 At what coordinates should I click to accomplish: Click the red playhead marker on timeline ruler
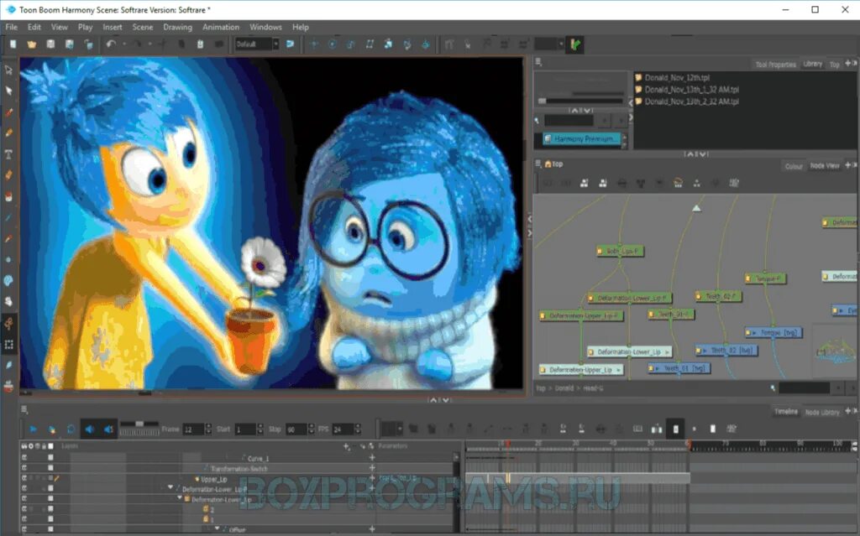[508, 444]
